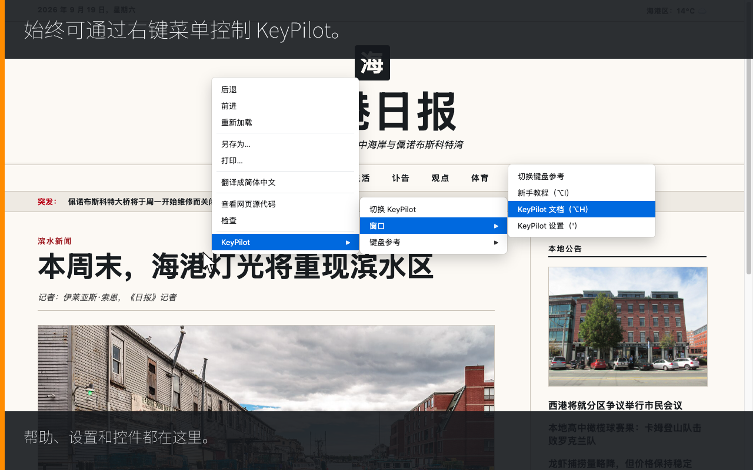Open the brick building sidebar thumbnail
This screenshot has height=470, width=753.
[628, 327]
